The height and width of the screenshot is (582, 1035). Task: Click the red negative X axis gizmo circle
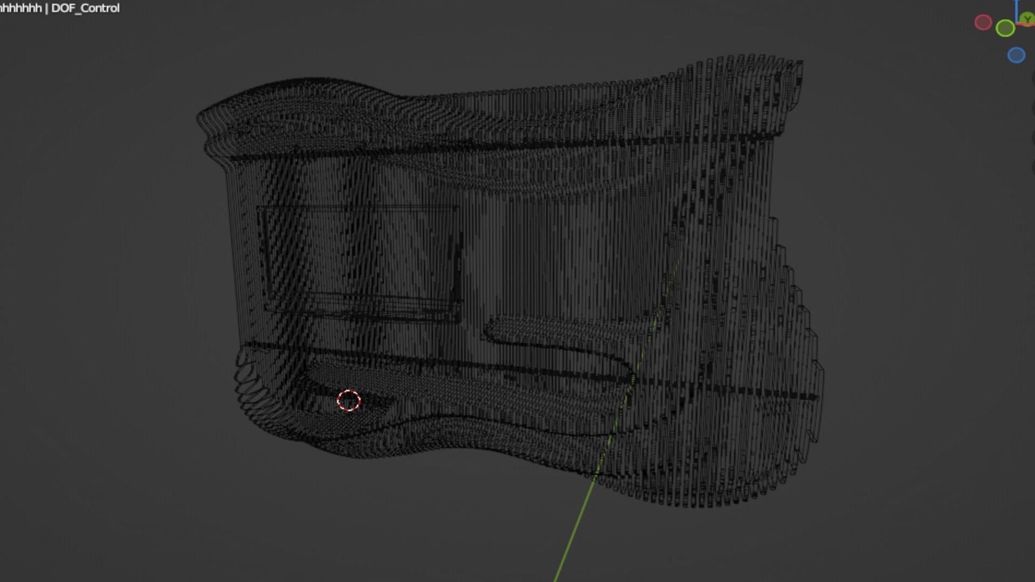point(983,23)
